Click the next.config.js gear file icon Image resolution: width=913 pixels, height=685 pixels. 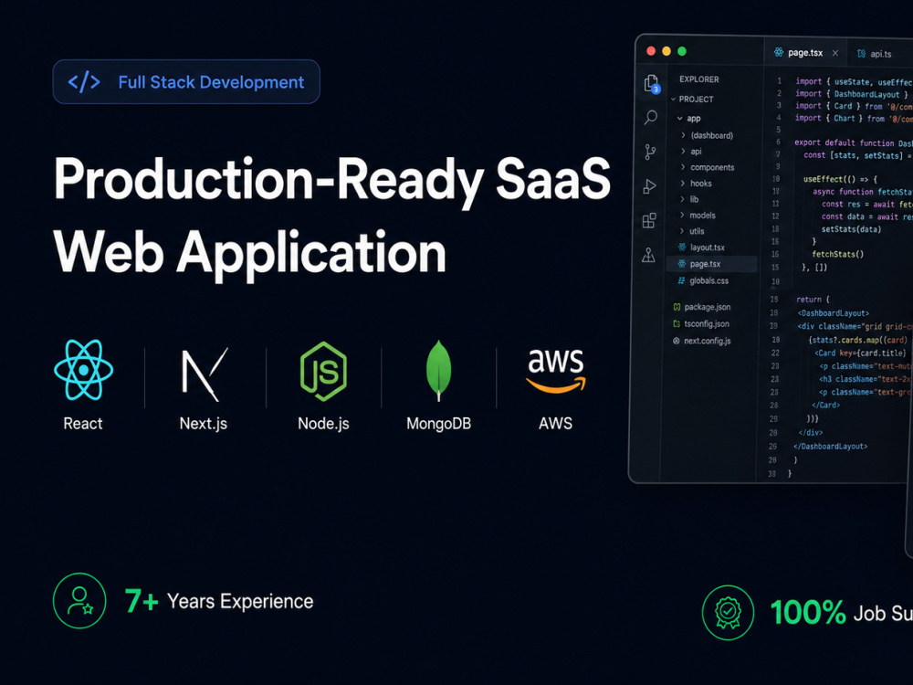[x=676, y=341]
